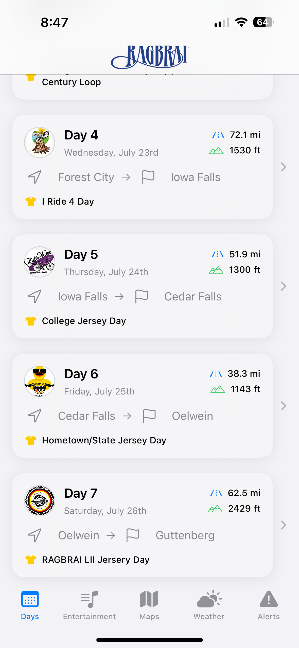The width and height of the screenshot is (299, 648).
Task: Tap the Day 7 Guttenberg destination flag icon
Action: (x=133, y=535)
